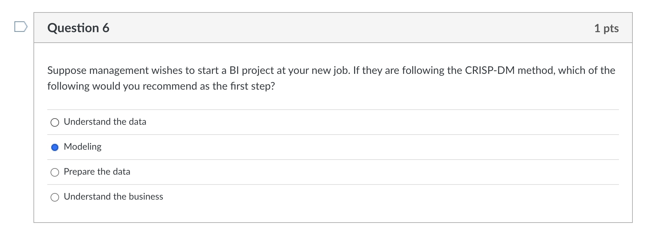661x239 pixels.
Task: Flag Question 6 with the bookmark icon
Action: coord(20,27)
